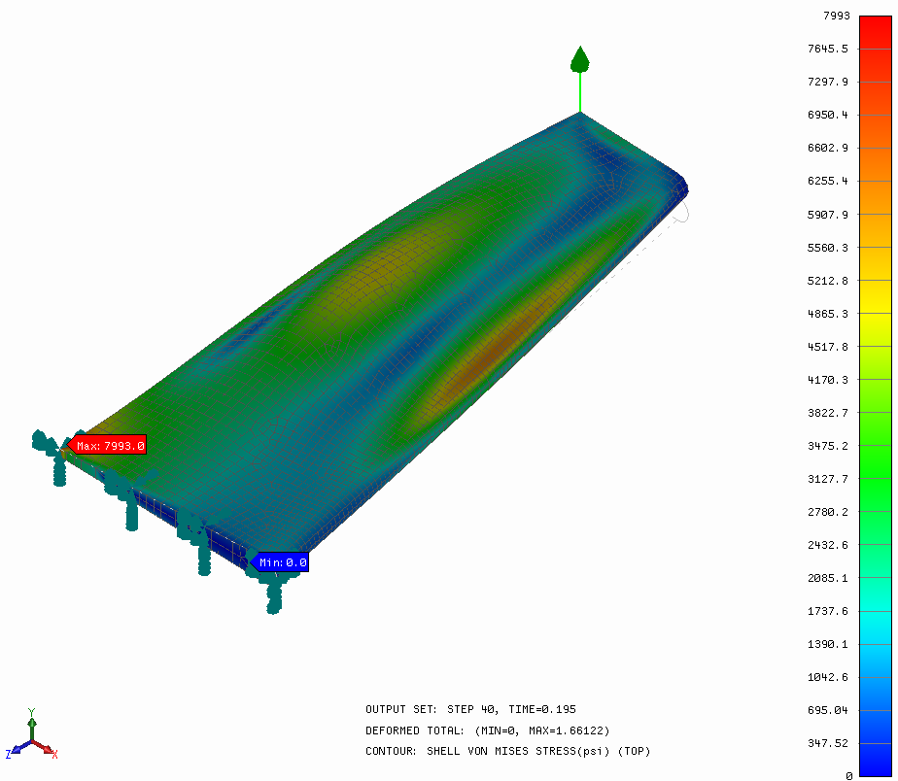Click the red Max: 7993.0 stress marker
This screenshot has height=781, width=898.
pos(107,445)
